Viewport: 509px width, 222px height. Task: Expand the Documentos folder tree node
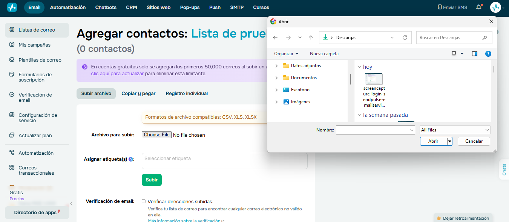[276, 78]
